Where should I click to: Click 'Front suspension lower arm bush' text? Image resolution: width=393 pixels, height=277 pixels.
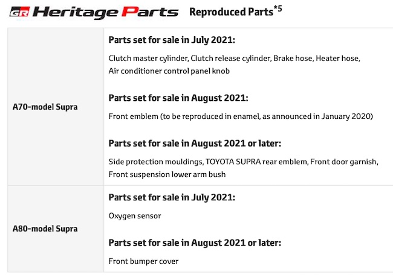tap(167, 174)
